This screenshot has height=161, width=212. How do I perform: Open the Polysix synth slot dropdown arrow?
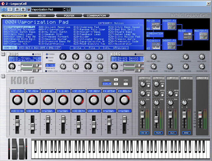159,41
